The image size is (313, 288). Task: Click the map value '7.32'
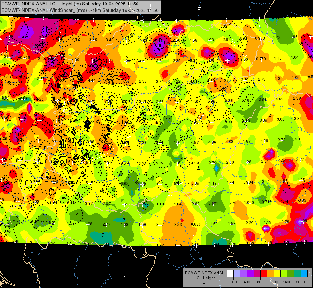[177, 81]
